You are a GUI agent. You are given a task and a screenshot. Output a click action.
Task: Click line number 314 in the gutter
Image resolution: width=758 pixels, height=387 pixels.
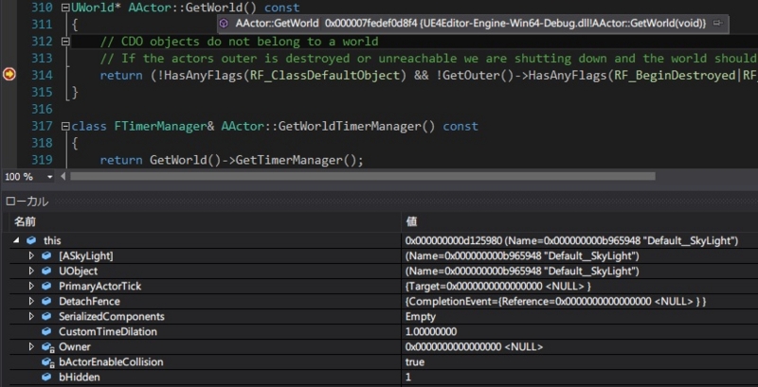(42, 75)
